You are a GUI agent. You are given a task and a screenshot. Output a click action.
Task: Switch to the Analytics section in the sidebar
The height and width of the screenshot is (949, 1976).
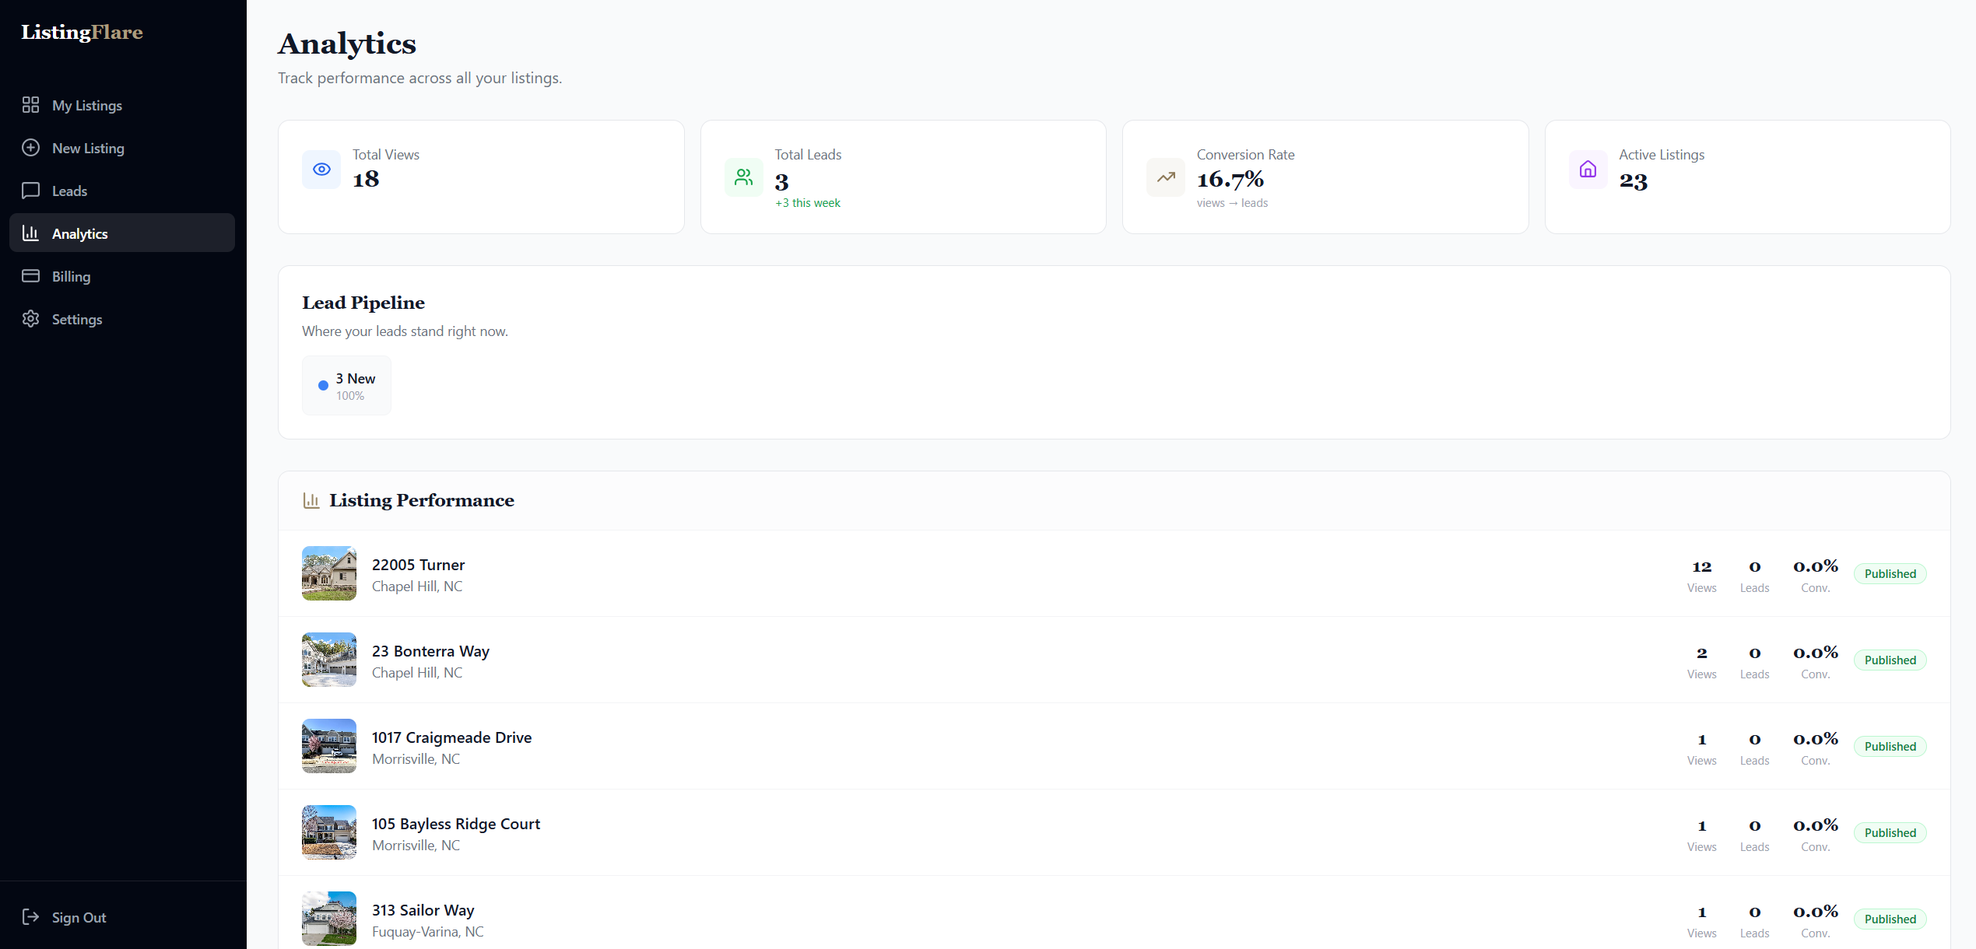pos(79,233)
